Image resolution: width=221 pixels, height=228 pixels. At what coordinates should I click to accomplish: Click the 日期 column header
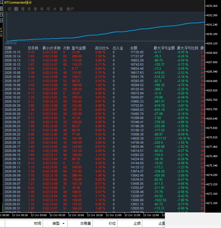click(x=8, y=48)
